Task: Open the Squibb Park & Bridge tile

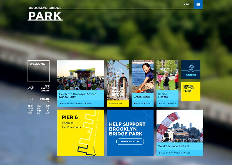Action: [118, 80]
